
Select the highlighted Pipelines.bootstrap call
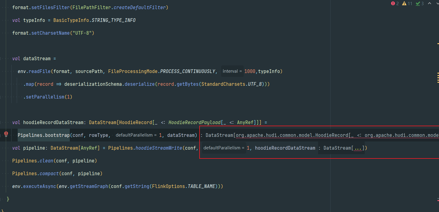(43, 135)
